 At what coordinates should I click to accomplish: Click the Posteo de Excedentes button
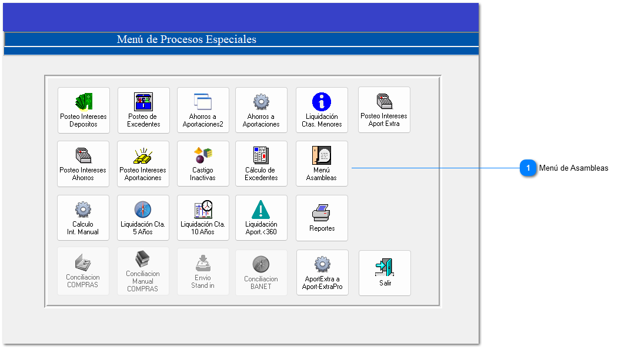pyautogui.click(x=143, y=110)
